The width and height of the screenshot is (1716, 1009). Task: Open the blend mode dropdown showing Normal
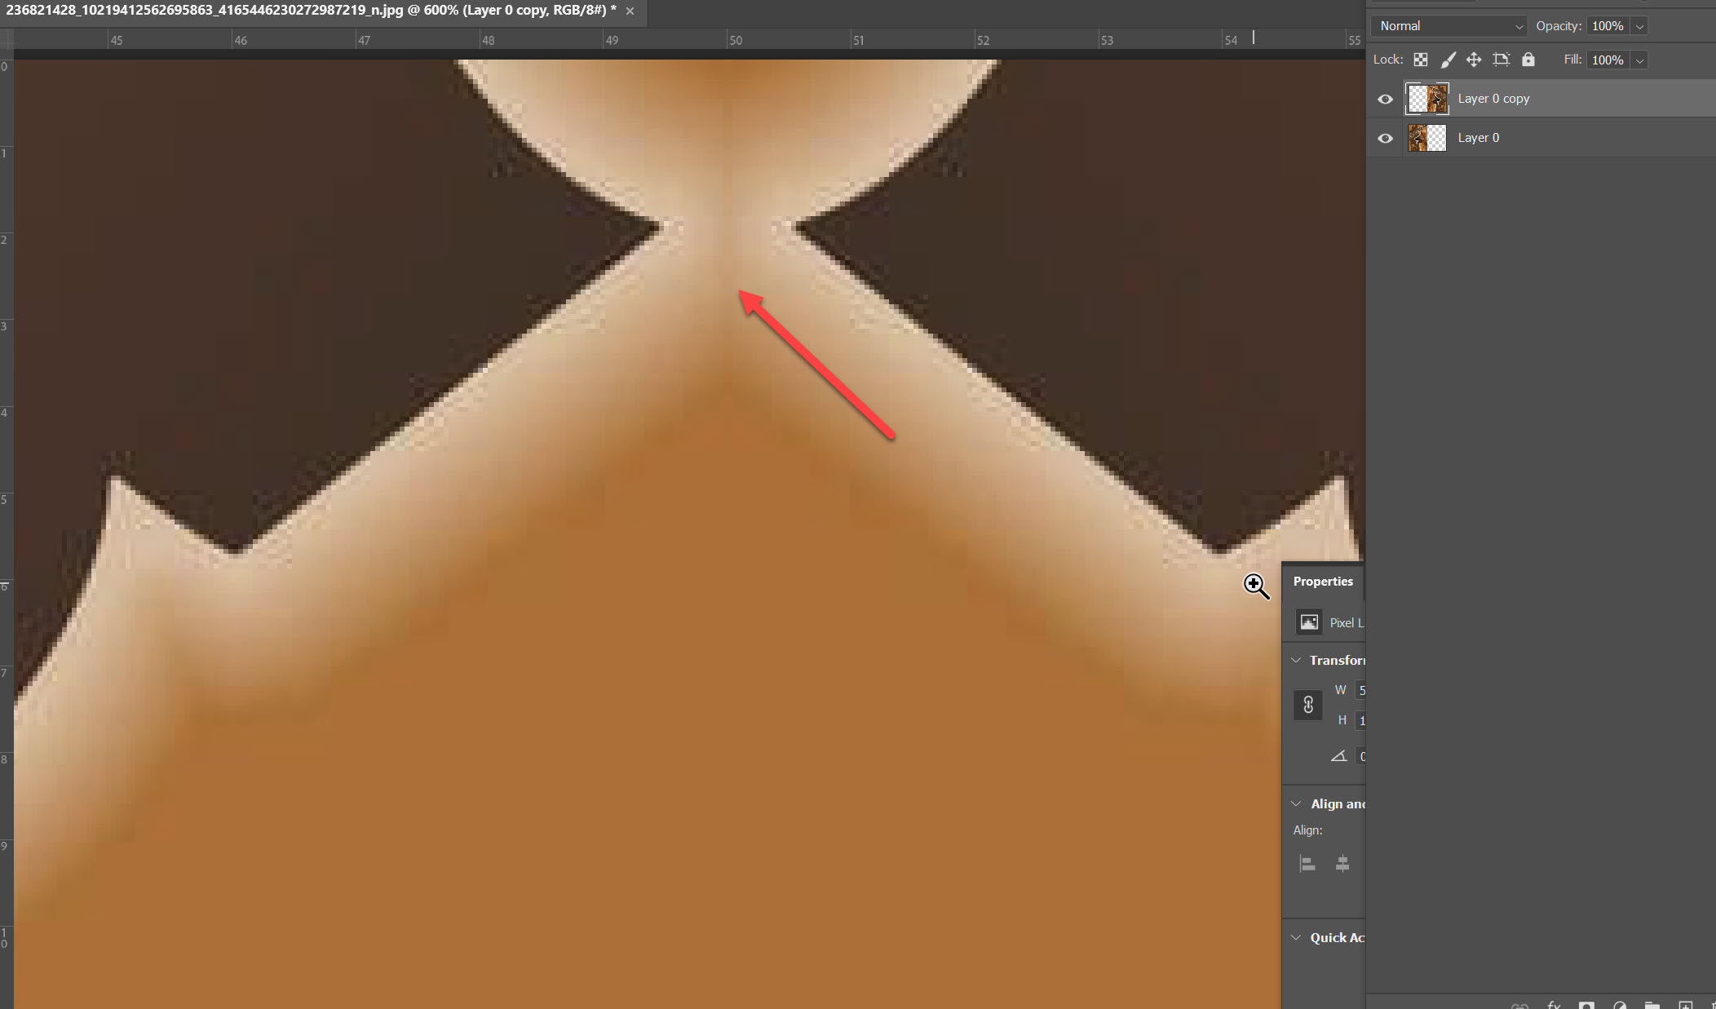point(1448,25)
